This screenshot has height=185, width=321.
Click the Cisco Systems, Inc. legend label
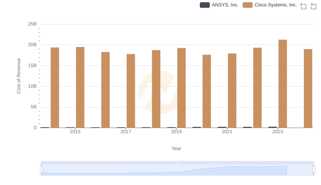tap(276, 5)
